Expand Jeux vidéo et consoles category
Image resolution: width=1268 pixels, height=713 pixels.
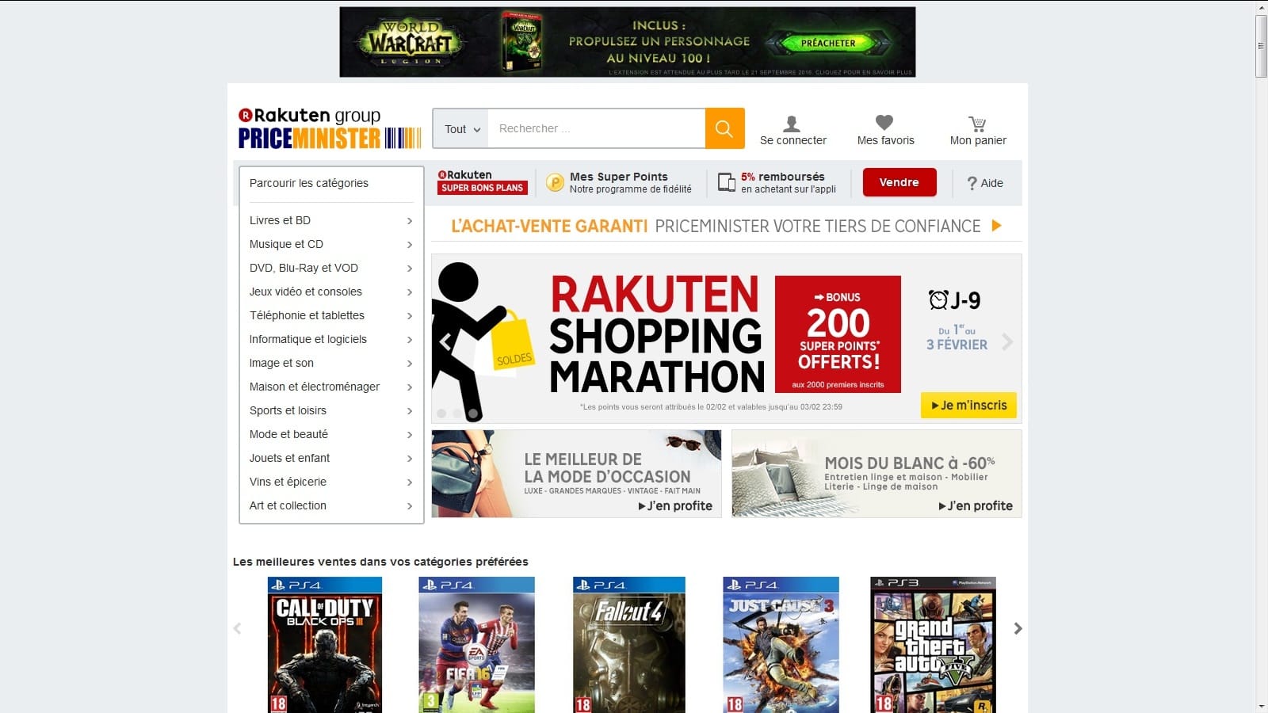tap(330, 292)
